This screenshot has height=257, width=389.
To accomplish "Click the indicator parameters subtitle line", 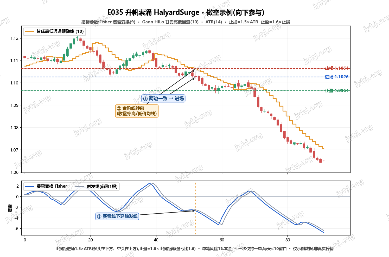I will [x=186, y=22].
